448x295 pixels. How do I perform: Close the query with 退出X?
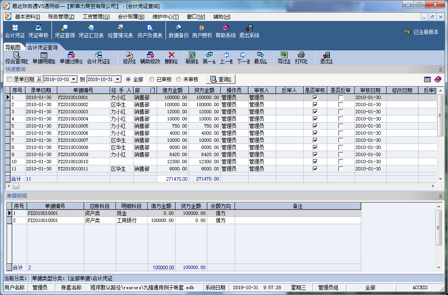[326, 58]
